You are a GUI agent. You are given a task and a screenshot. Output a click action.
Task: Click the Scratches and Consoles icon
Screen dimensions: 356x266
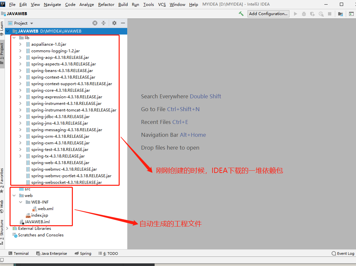tap(15, 235)
